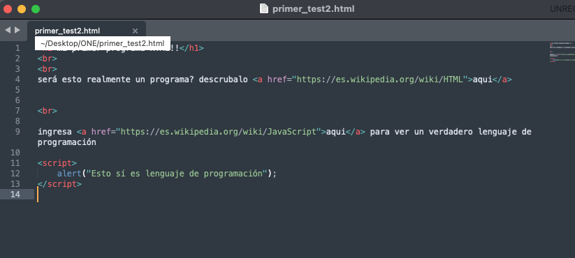This screenshot has width=575, height=258.
Task: Click the green fullscreen window button
Action: (x=36, y=9)
